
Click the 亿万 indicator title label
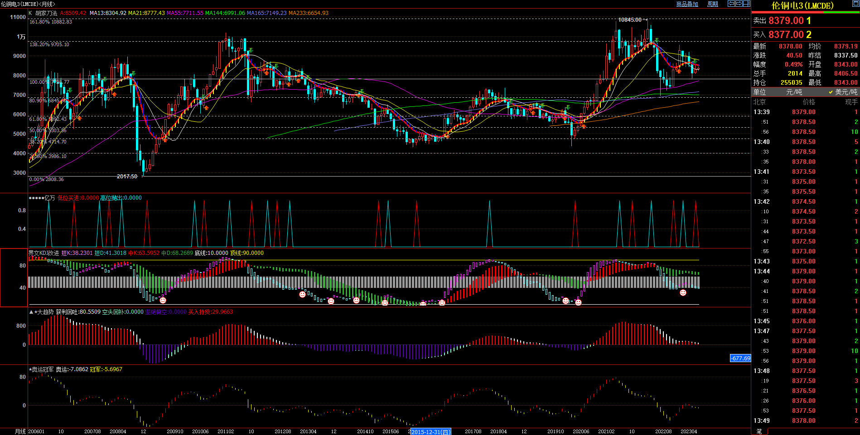[50, 198]
